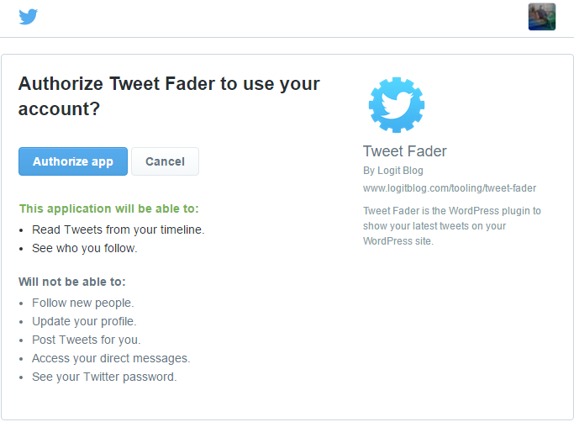Screen dimensions: 574x422
Task: Select the See who you follow item
Action: tap(84, 248)
